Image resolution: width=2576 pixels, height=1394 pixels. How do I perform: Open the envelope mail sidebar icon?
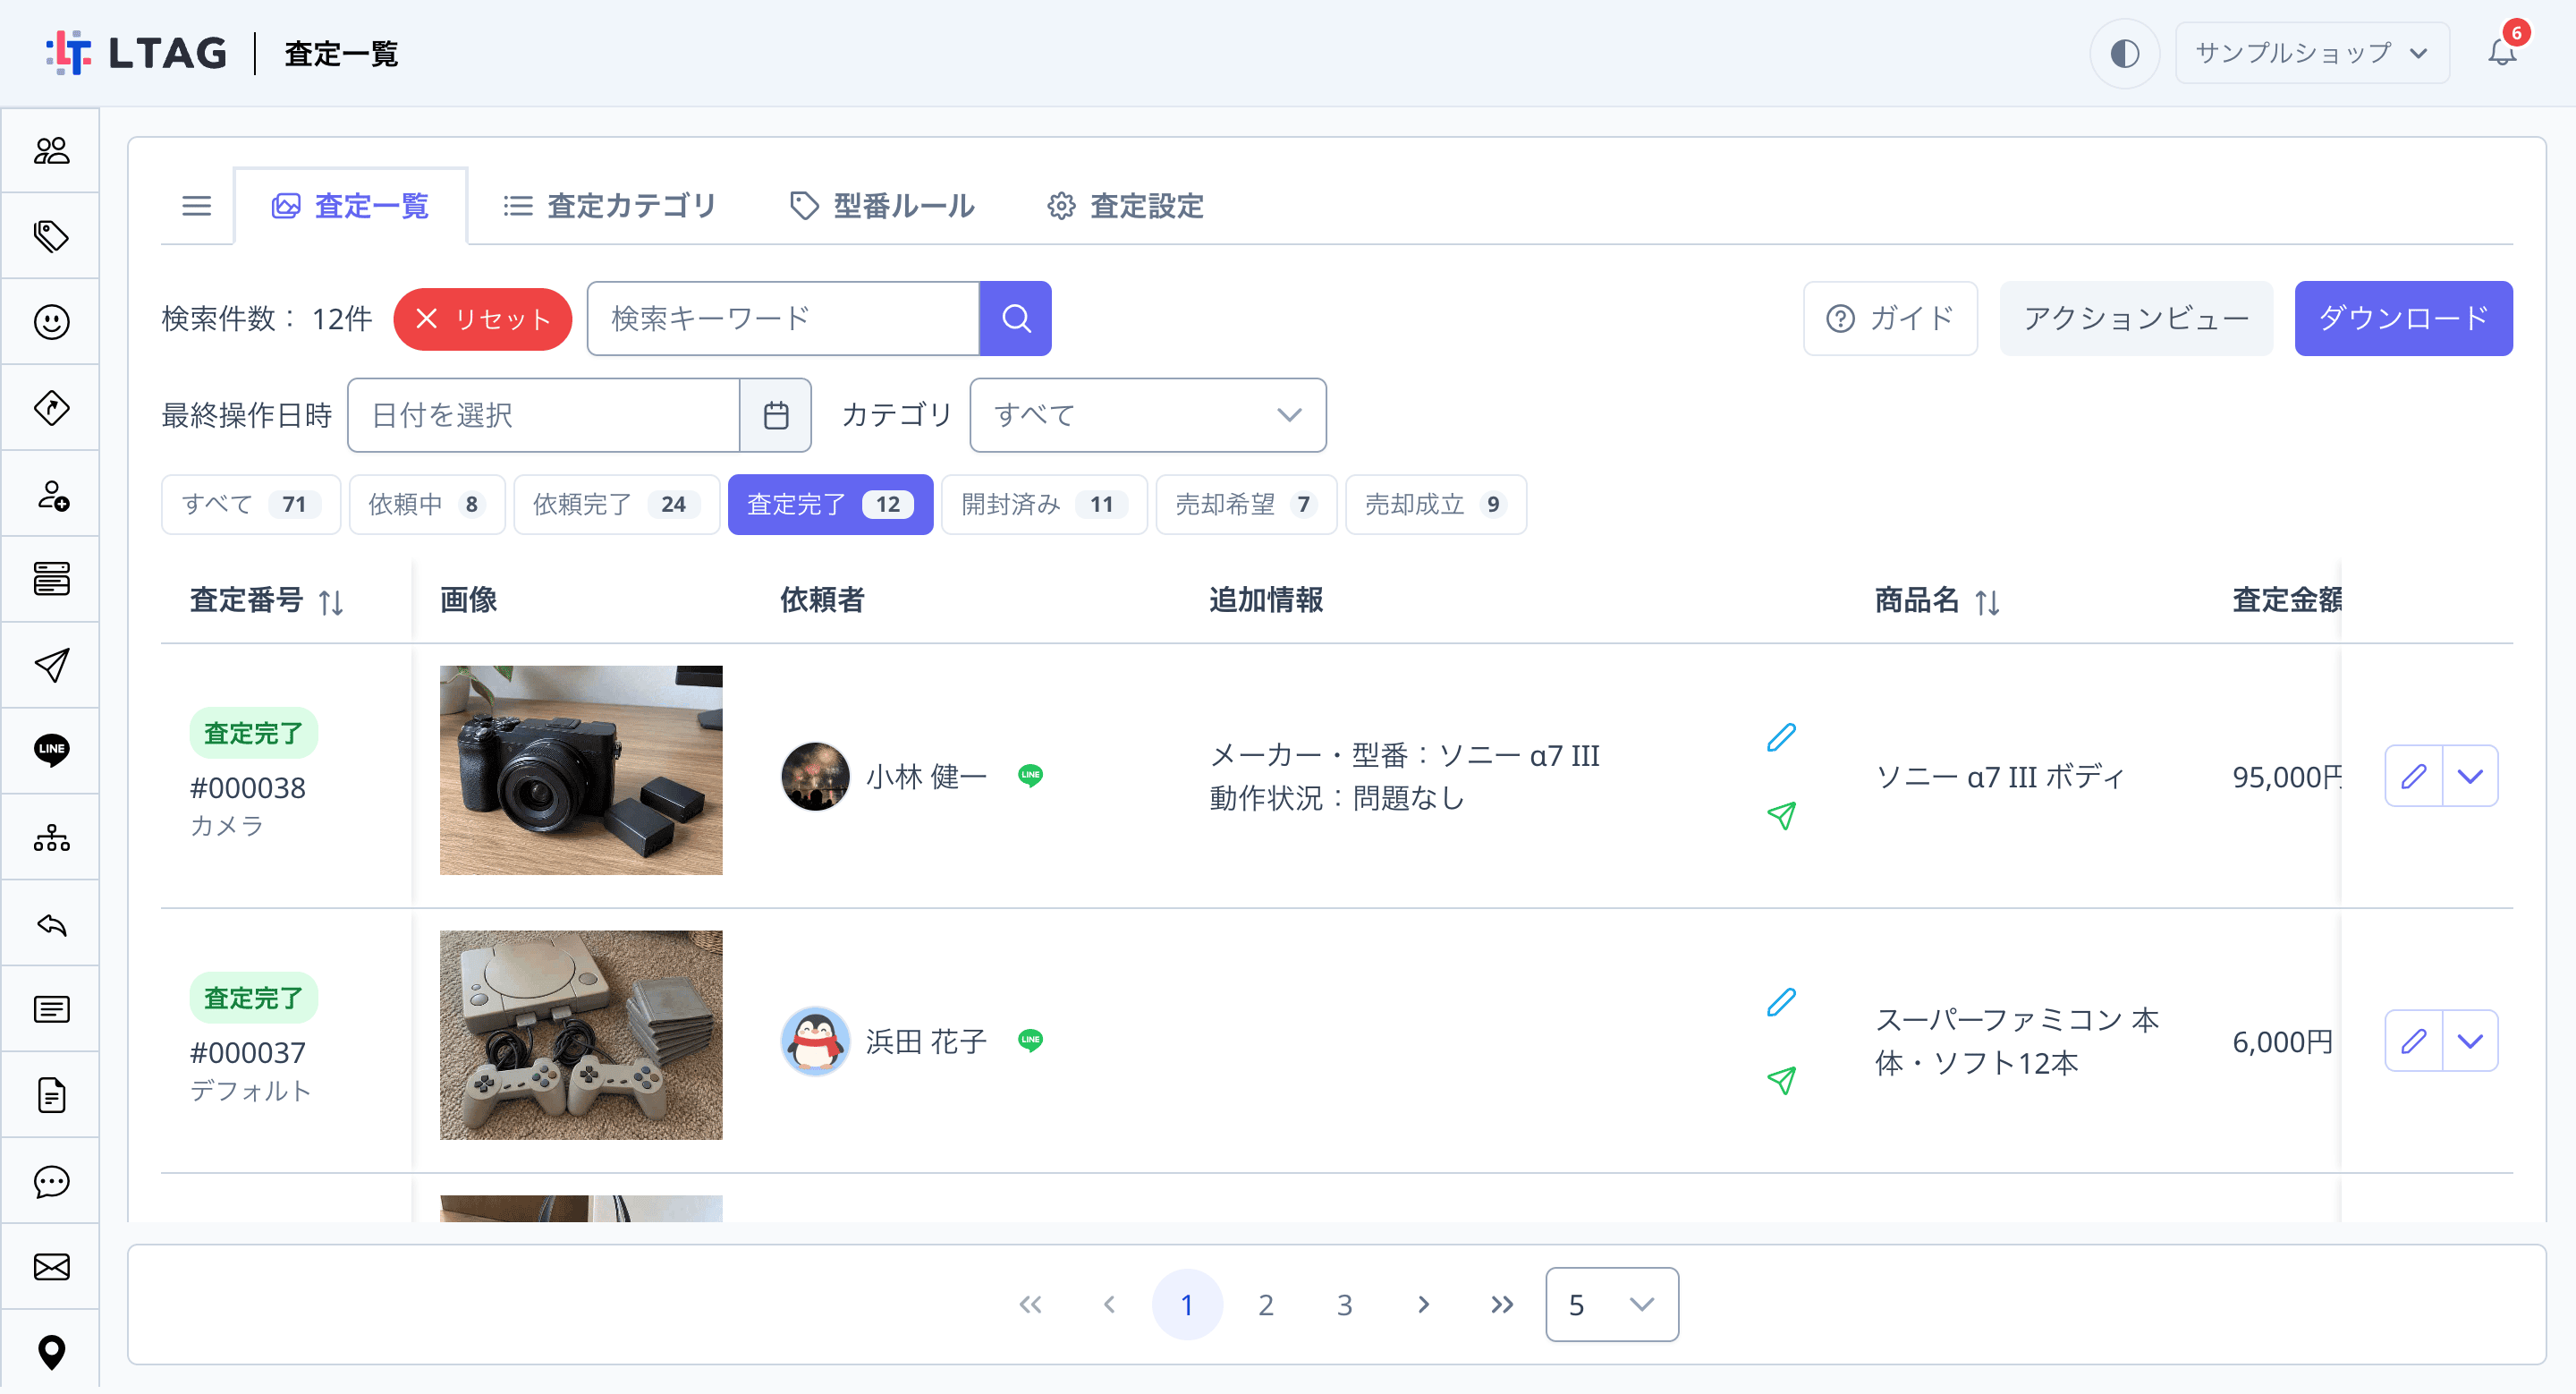tap(51, 1267)
